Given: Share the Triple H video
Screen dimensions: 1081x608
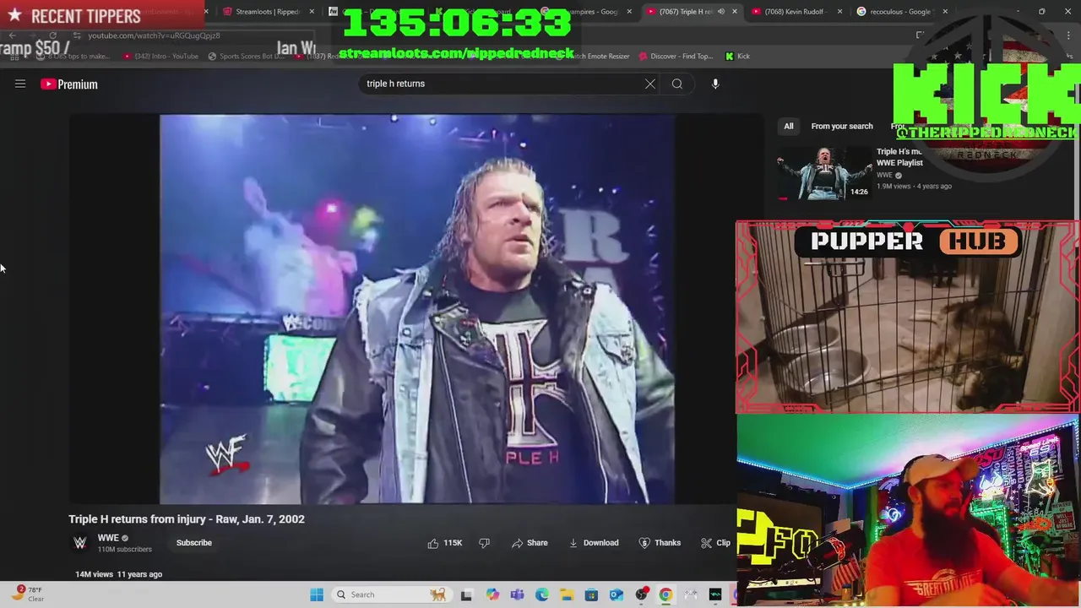Looking at the screenshot, I should [530, 543].
